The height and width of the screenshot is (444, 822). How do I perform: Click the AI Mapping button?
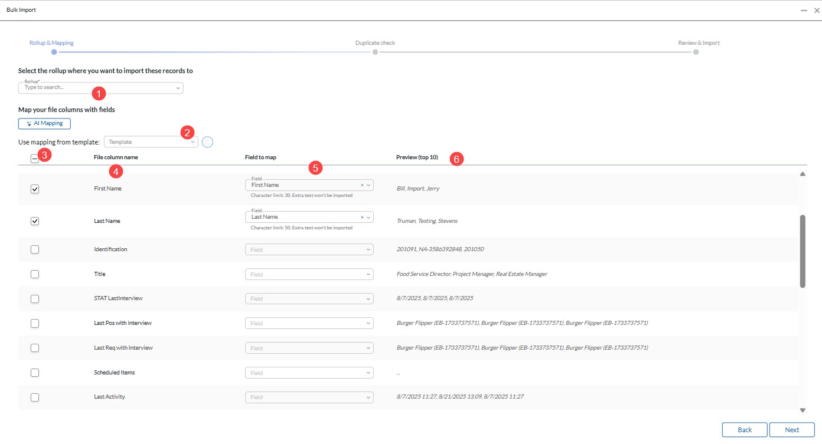coord(44,123)
